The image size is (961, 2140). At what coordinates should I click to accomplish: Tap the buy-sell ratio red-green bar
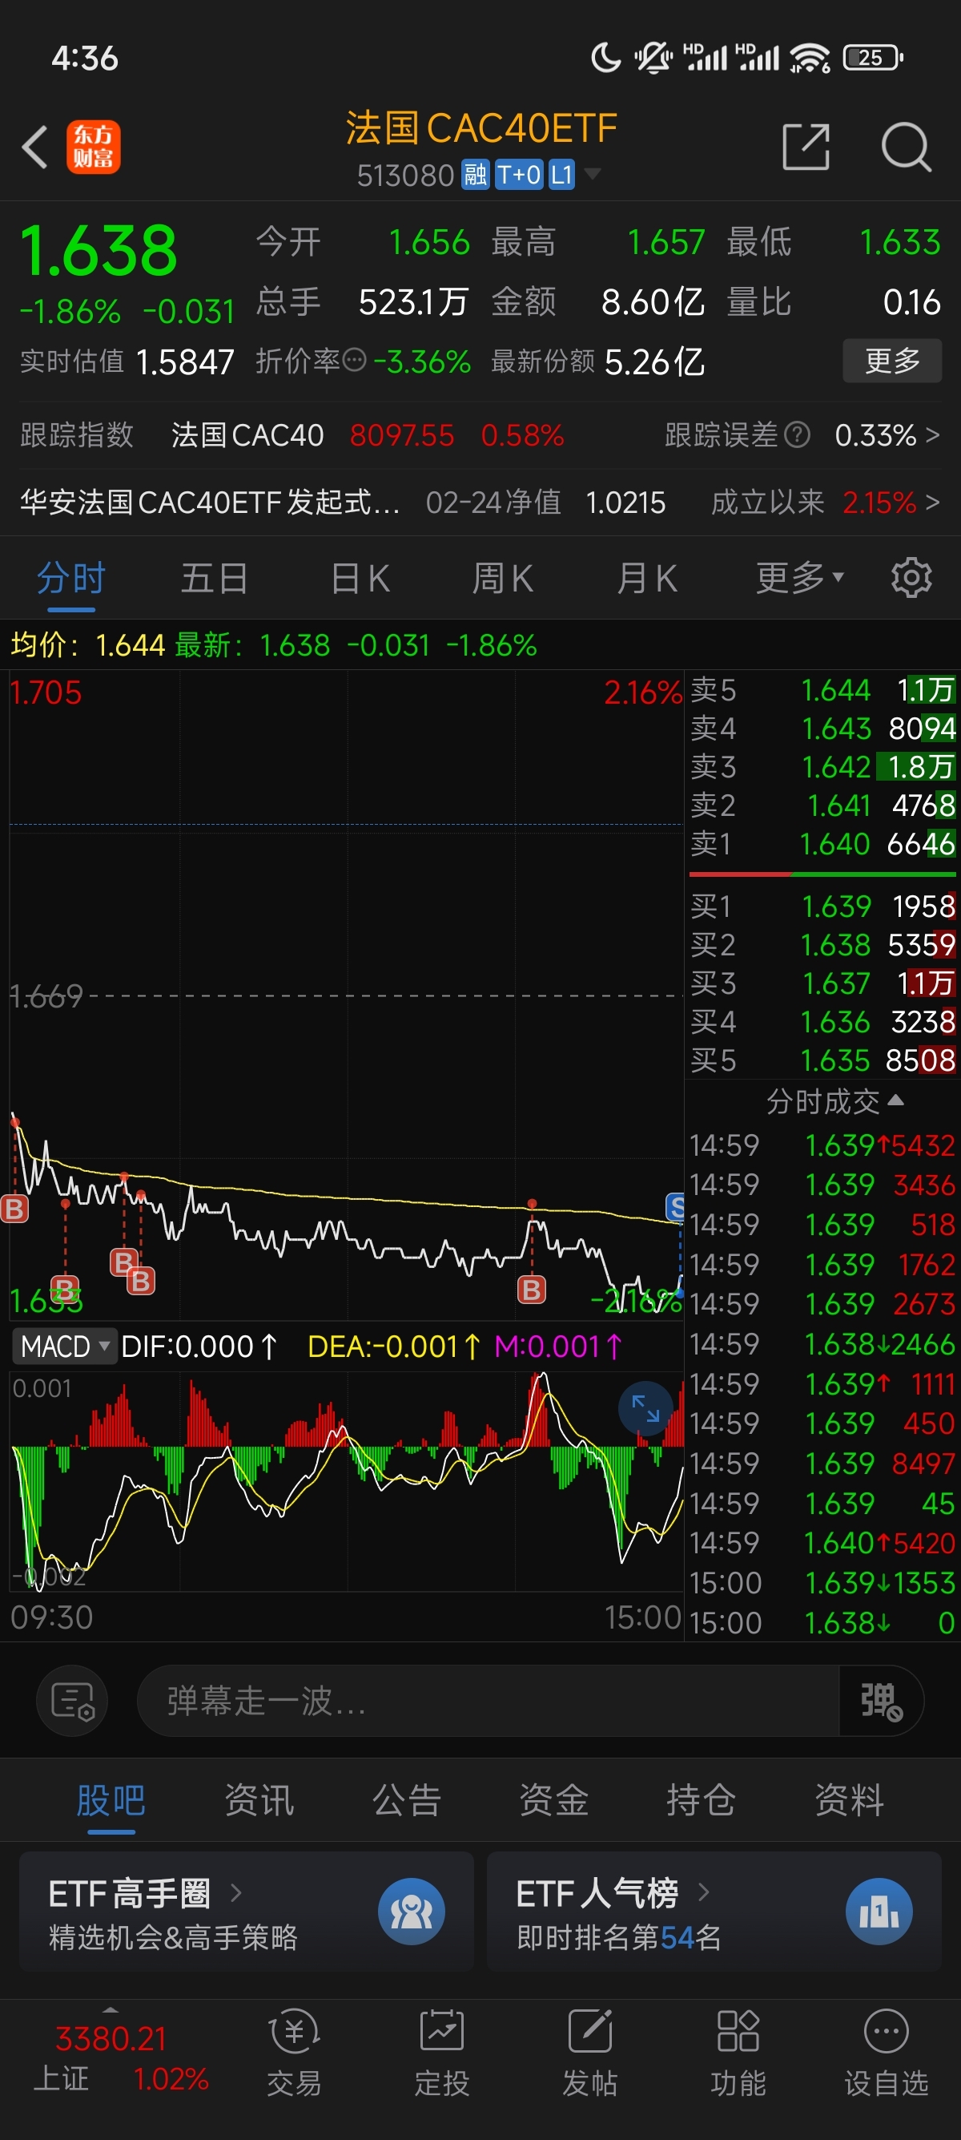822,874
